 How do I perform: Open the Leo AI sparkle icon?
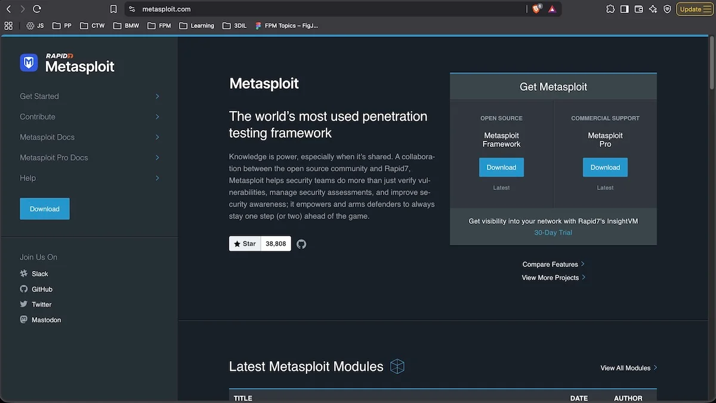coord(653,9)
